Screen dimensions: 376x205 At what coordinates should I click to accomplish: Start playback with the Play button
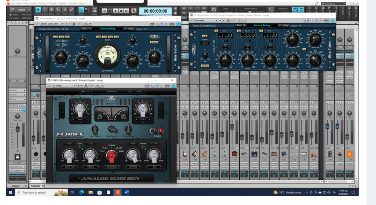point(115,11)
